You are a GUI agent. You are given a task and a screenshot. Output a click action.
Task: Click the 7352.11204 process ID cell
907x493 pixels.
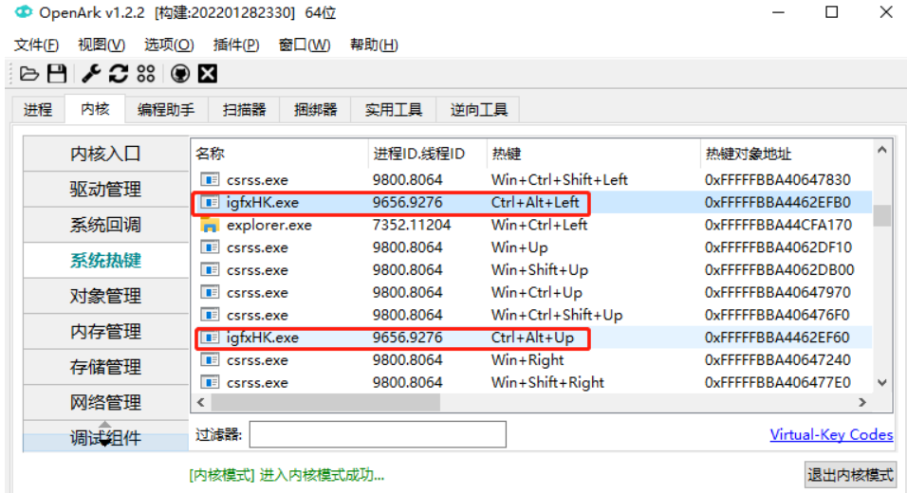point(411,225)
